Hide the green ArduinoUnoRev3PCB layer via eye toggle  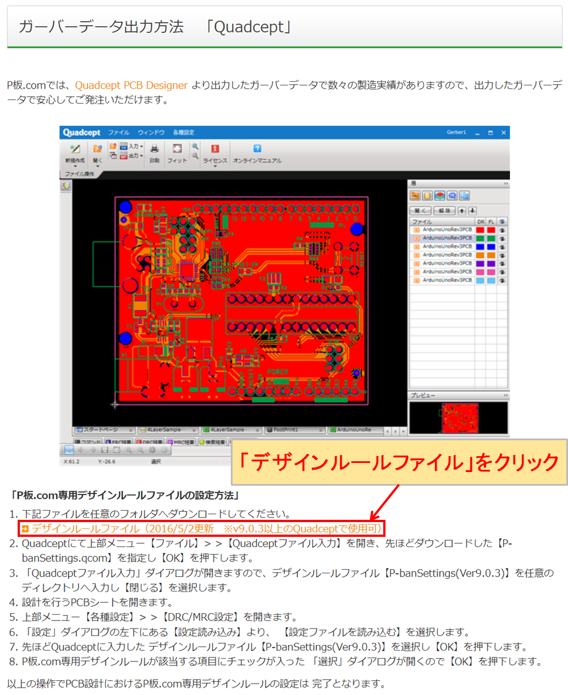(502, 239)
